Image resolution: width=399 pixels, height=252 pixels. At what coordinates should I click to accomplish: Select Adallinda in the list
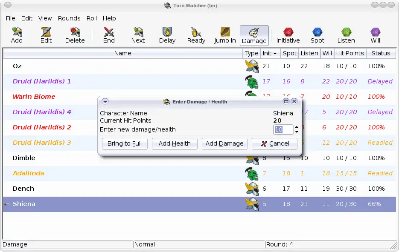[x=28, y=173]
